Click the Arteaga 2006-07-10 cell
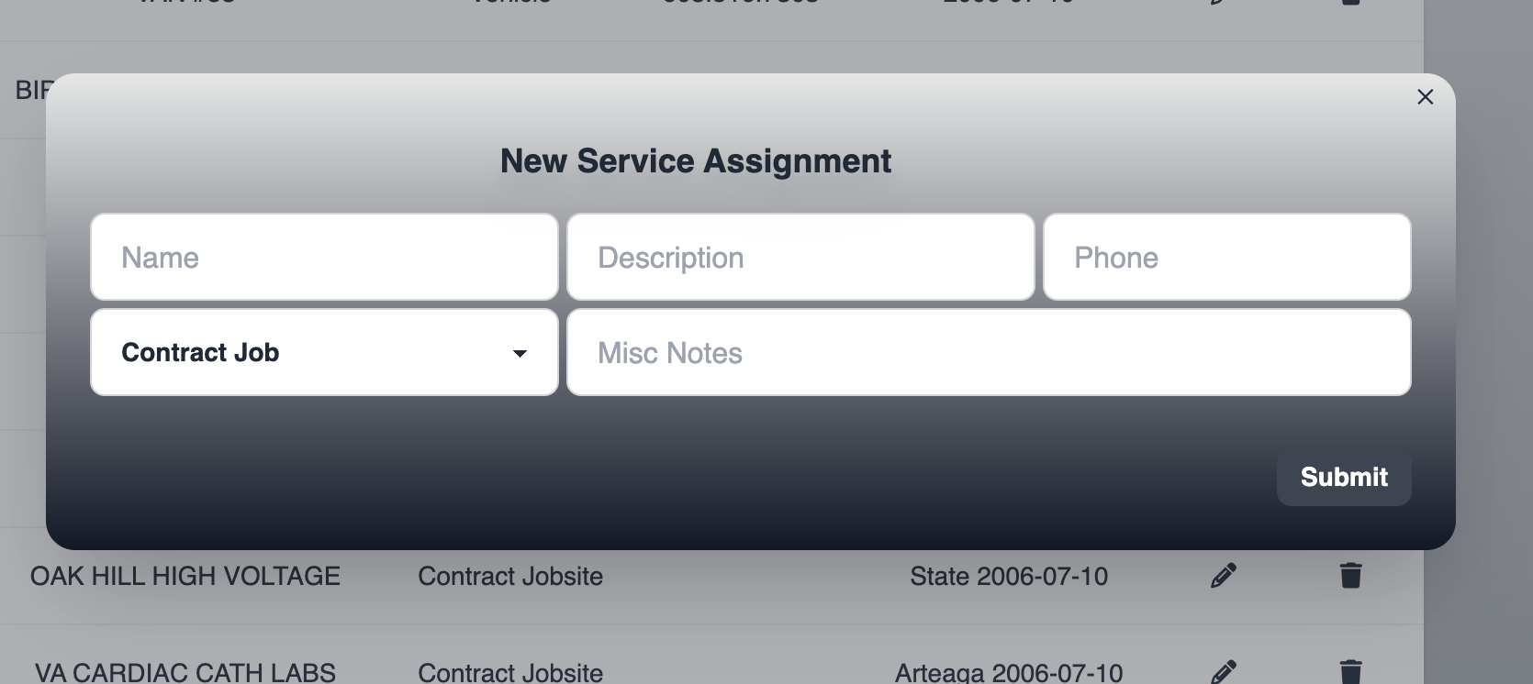Viewport: 1533px width, 684px height. coord(1009,673)
